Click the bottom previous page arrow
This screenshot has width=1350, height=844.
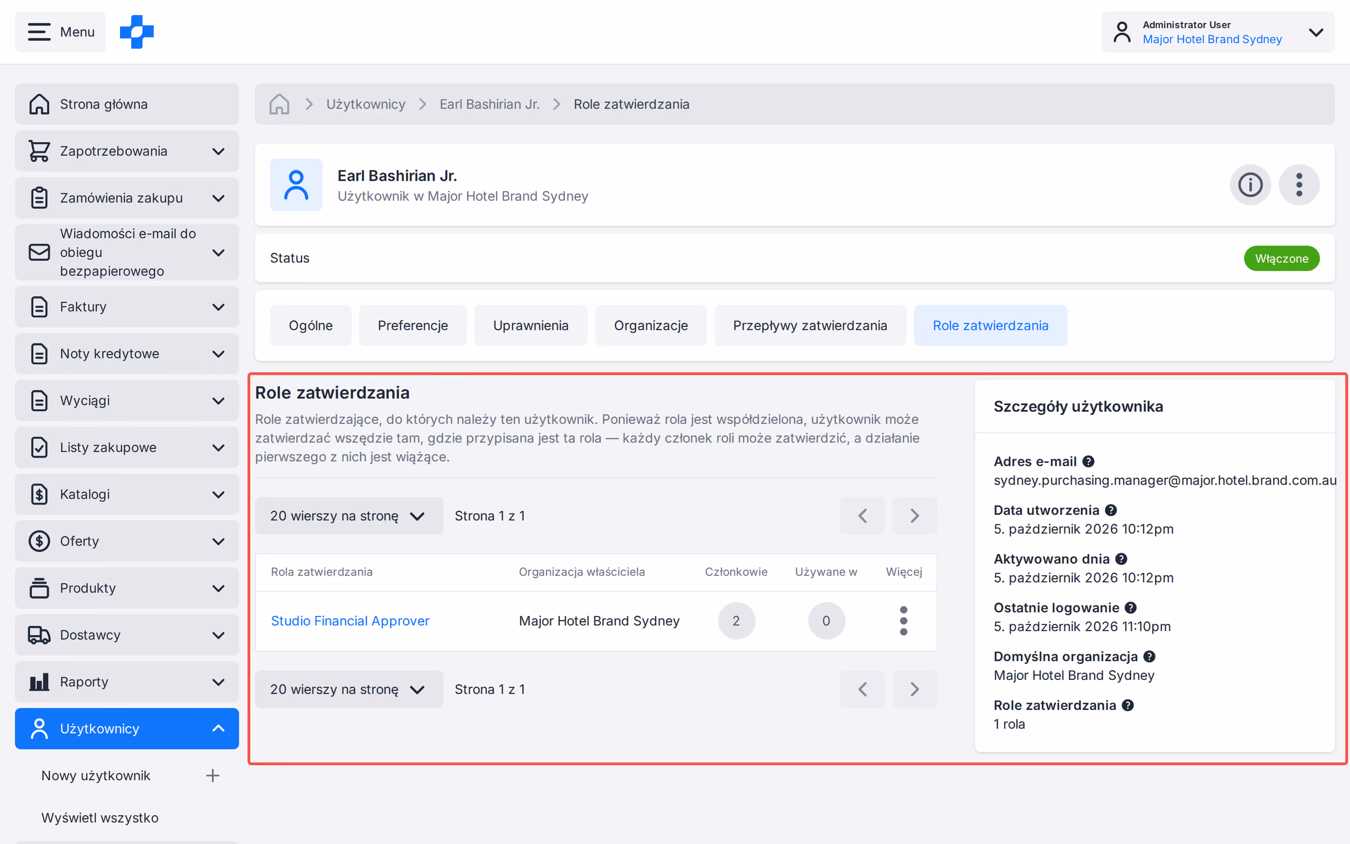(x=862, y=689)
